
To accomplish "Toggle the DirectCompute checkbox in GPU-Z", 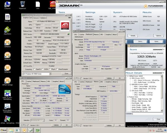I will [x=57, y=69].
